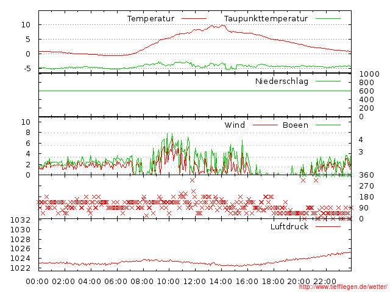Click the Taupunkttemperatur legend label

pyautogui.click(x=266, y=19)
